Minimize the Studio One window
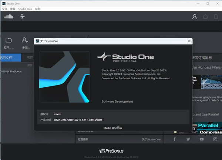Viewport: 222px width, 160px height. point(198,4)
